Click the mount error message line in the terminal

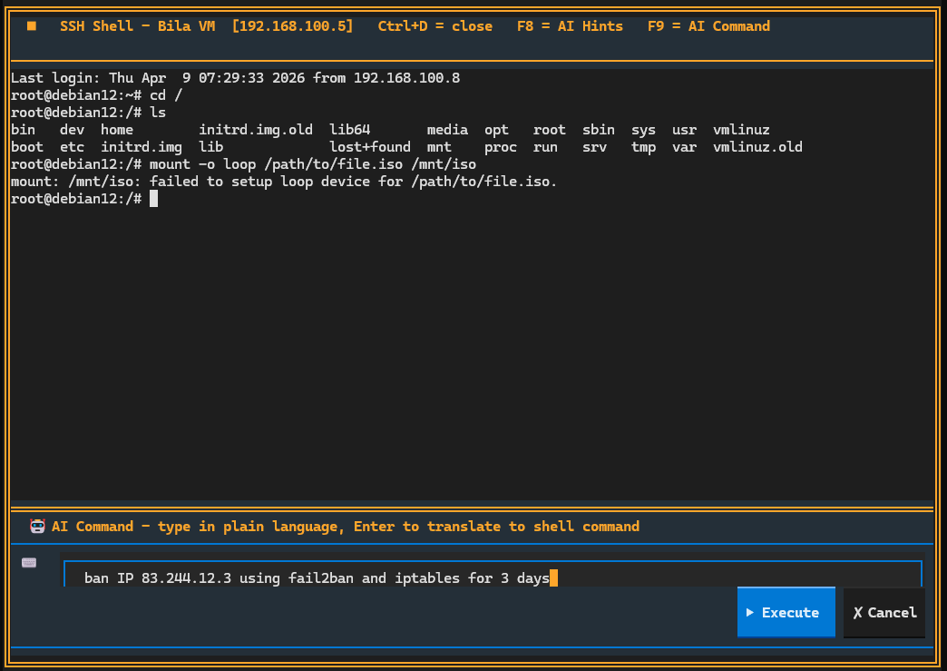[284, 181]
